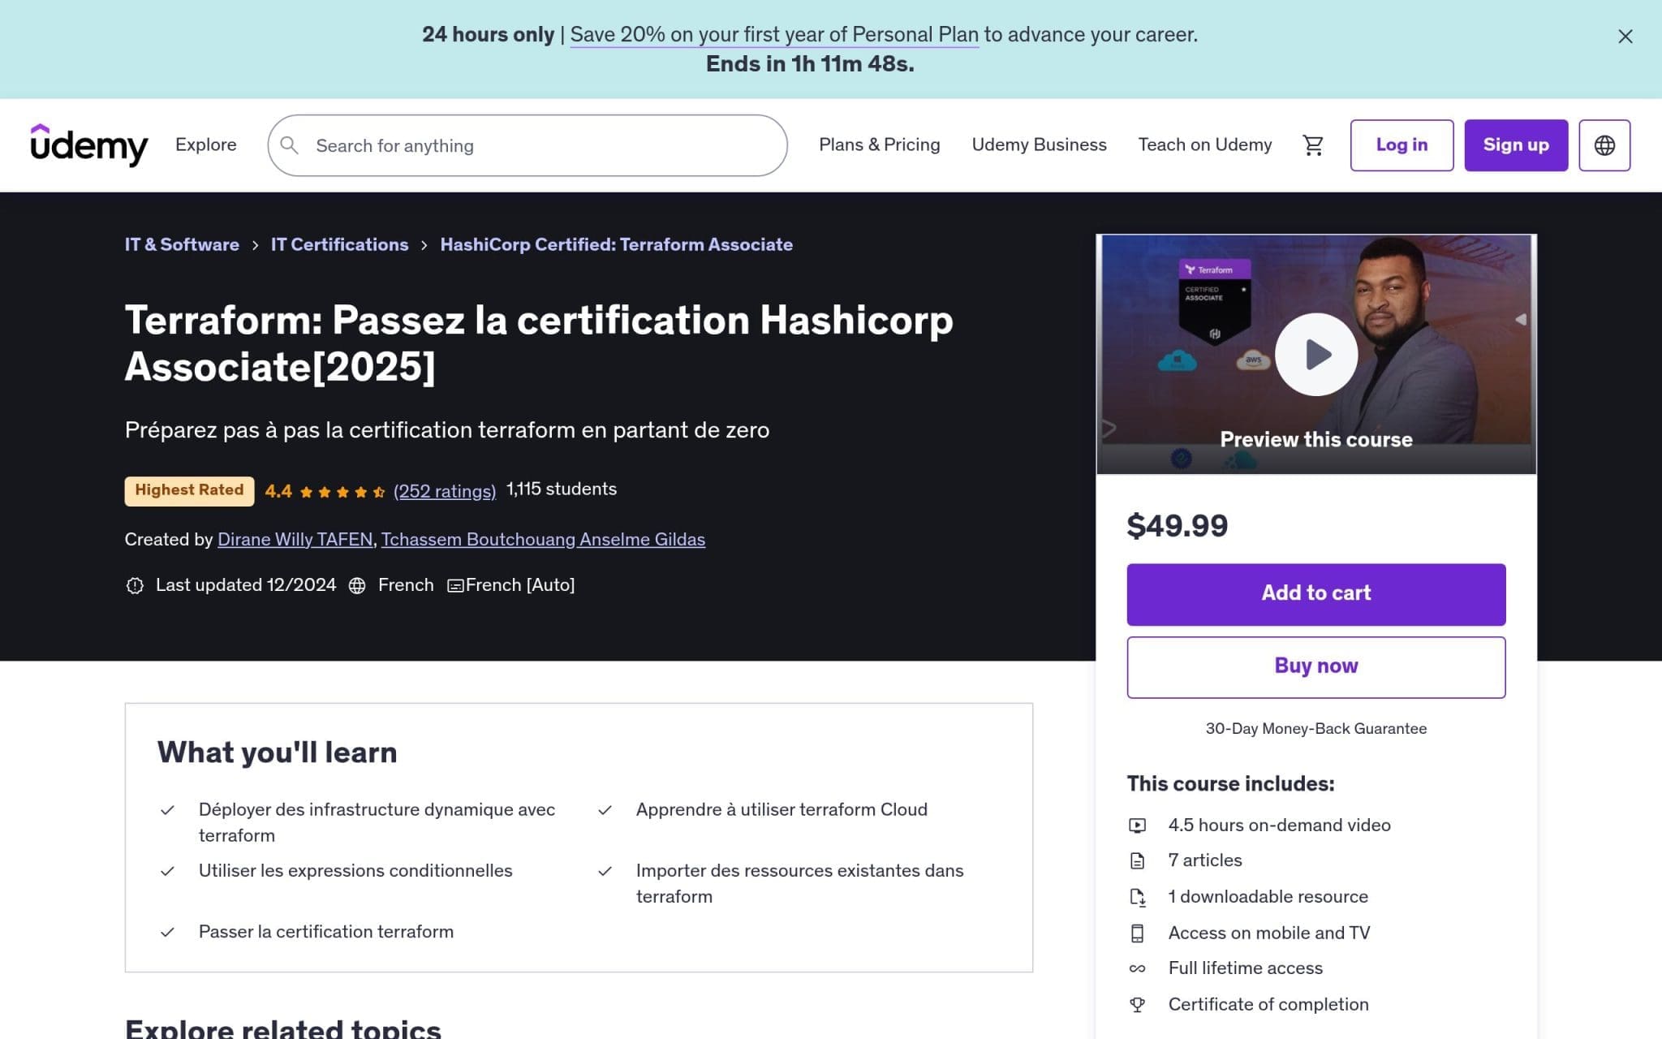This screenshot has height=1039, width=1662.
Task: Click the downloadable resource icon
Action: pos(1139,896)
